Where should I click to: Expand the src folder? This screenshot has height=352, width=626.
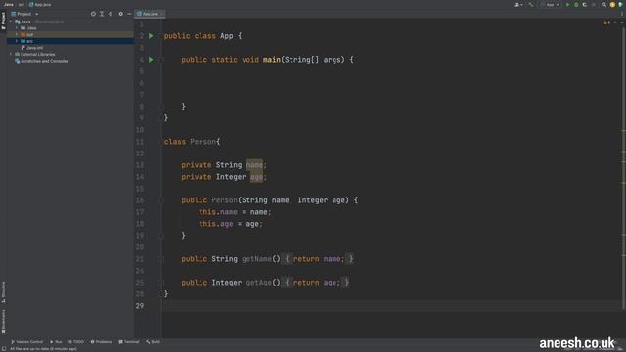click(17, 41)
